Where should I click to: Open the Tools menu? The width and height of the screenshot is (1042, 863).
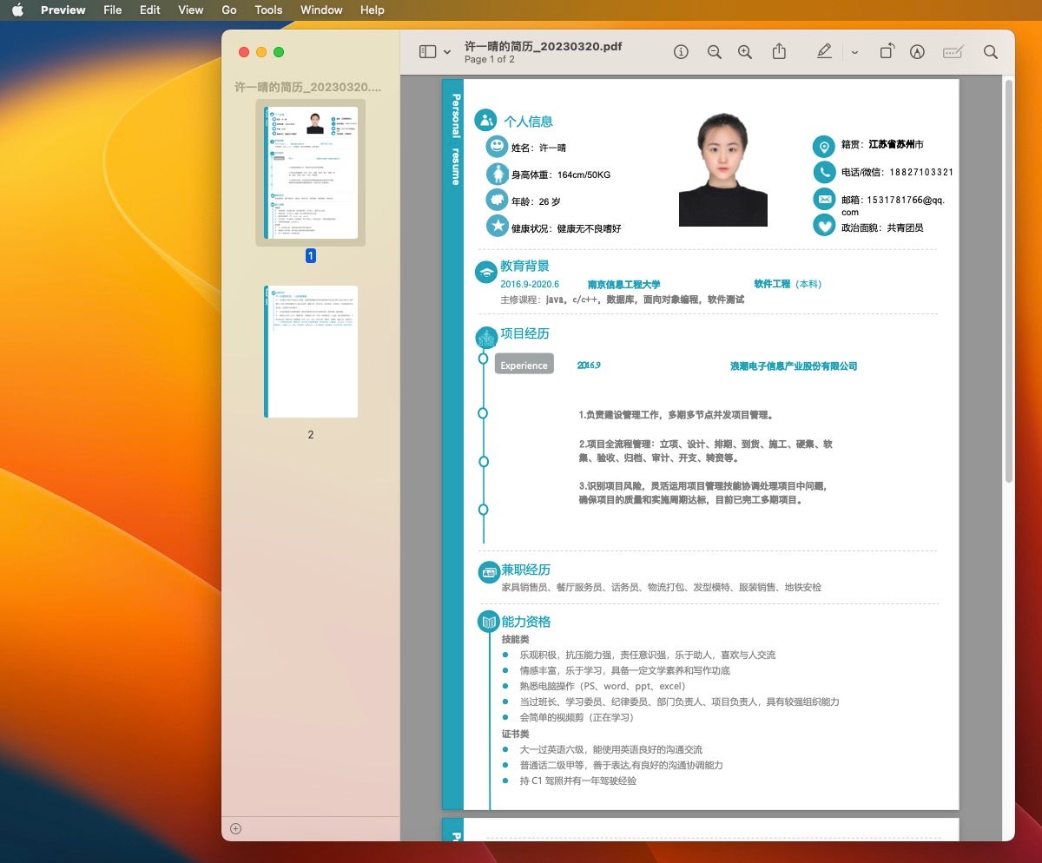coord(268,10)
